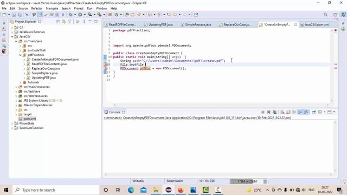
Task: Click the Windows taskbar search box
Action: click(56, 190)
